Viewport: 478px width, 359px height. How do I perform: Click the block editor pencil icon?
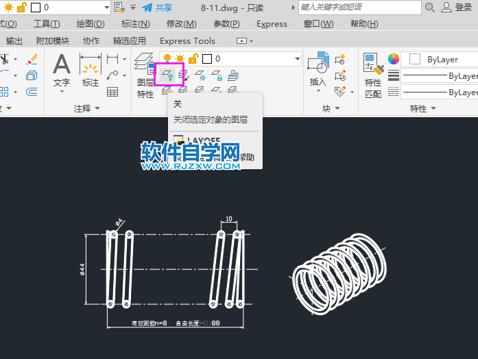[340, 75]
